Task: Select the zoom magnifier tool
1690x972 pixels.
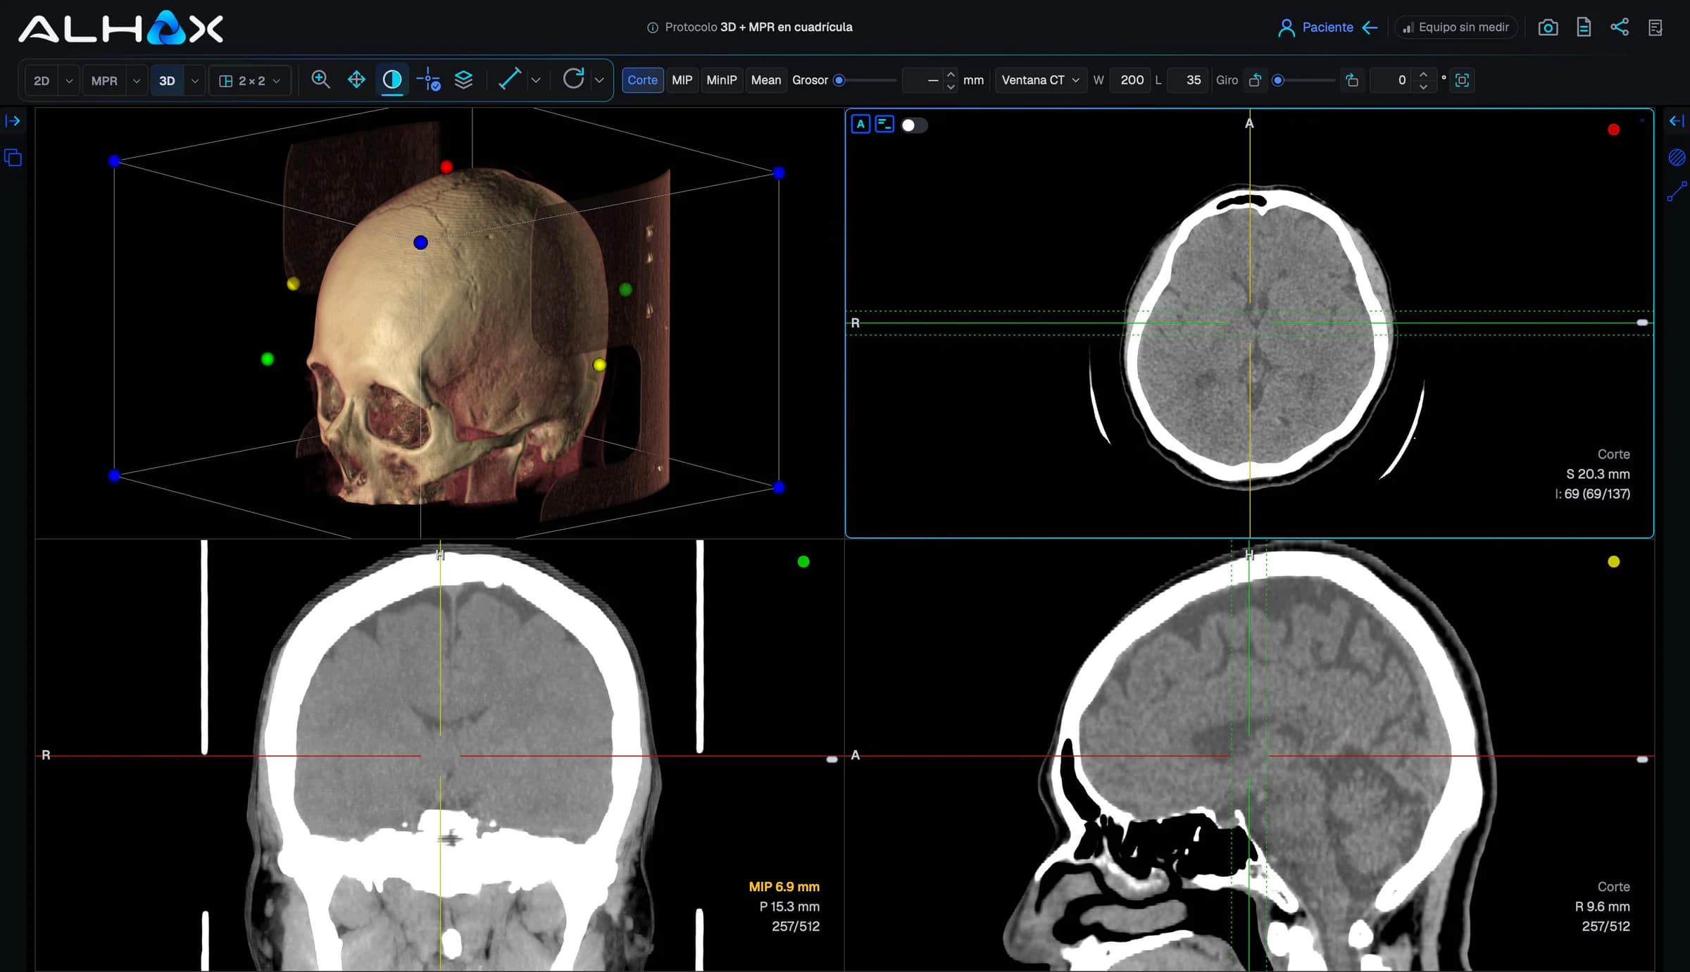Action: click(320, 80)
